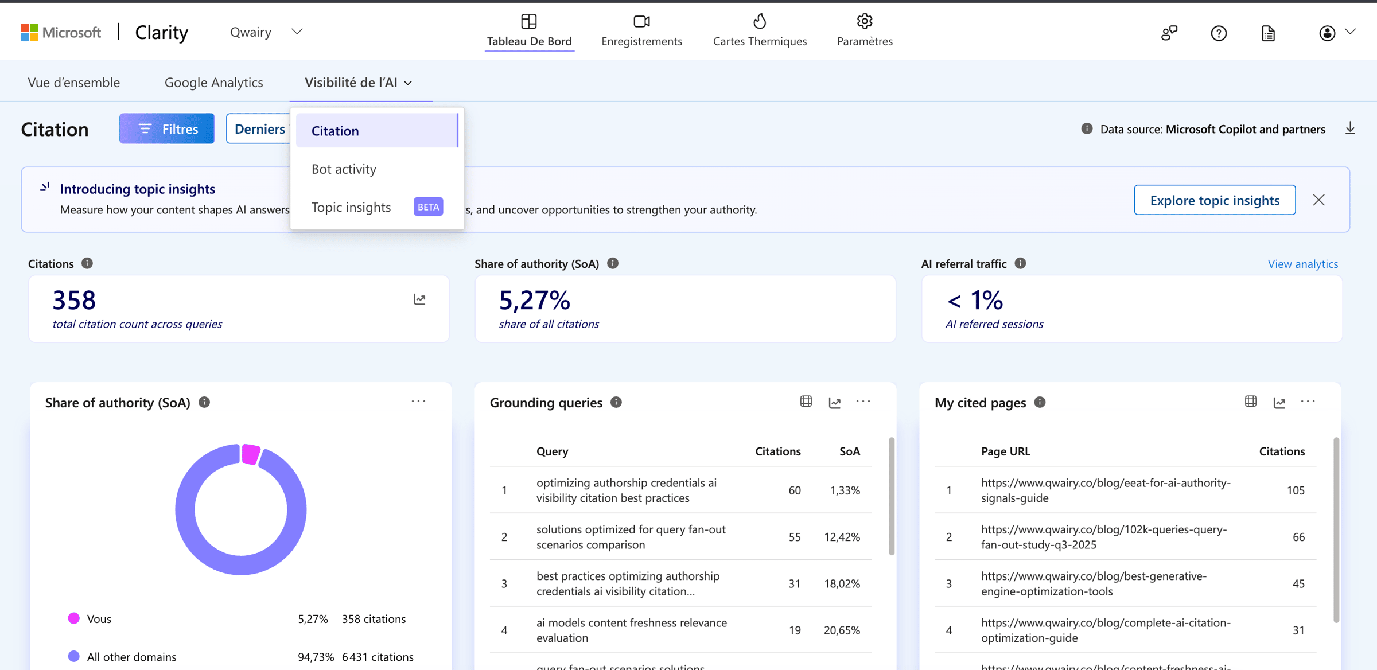This screenshot has height=670, width=1377.
Task: Open more options on SoA donut panel
Action: 419,402
